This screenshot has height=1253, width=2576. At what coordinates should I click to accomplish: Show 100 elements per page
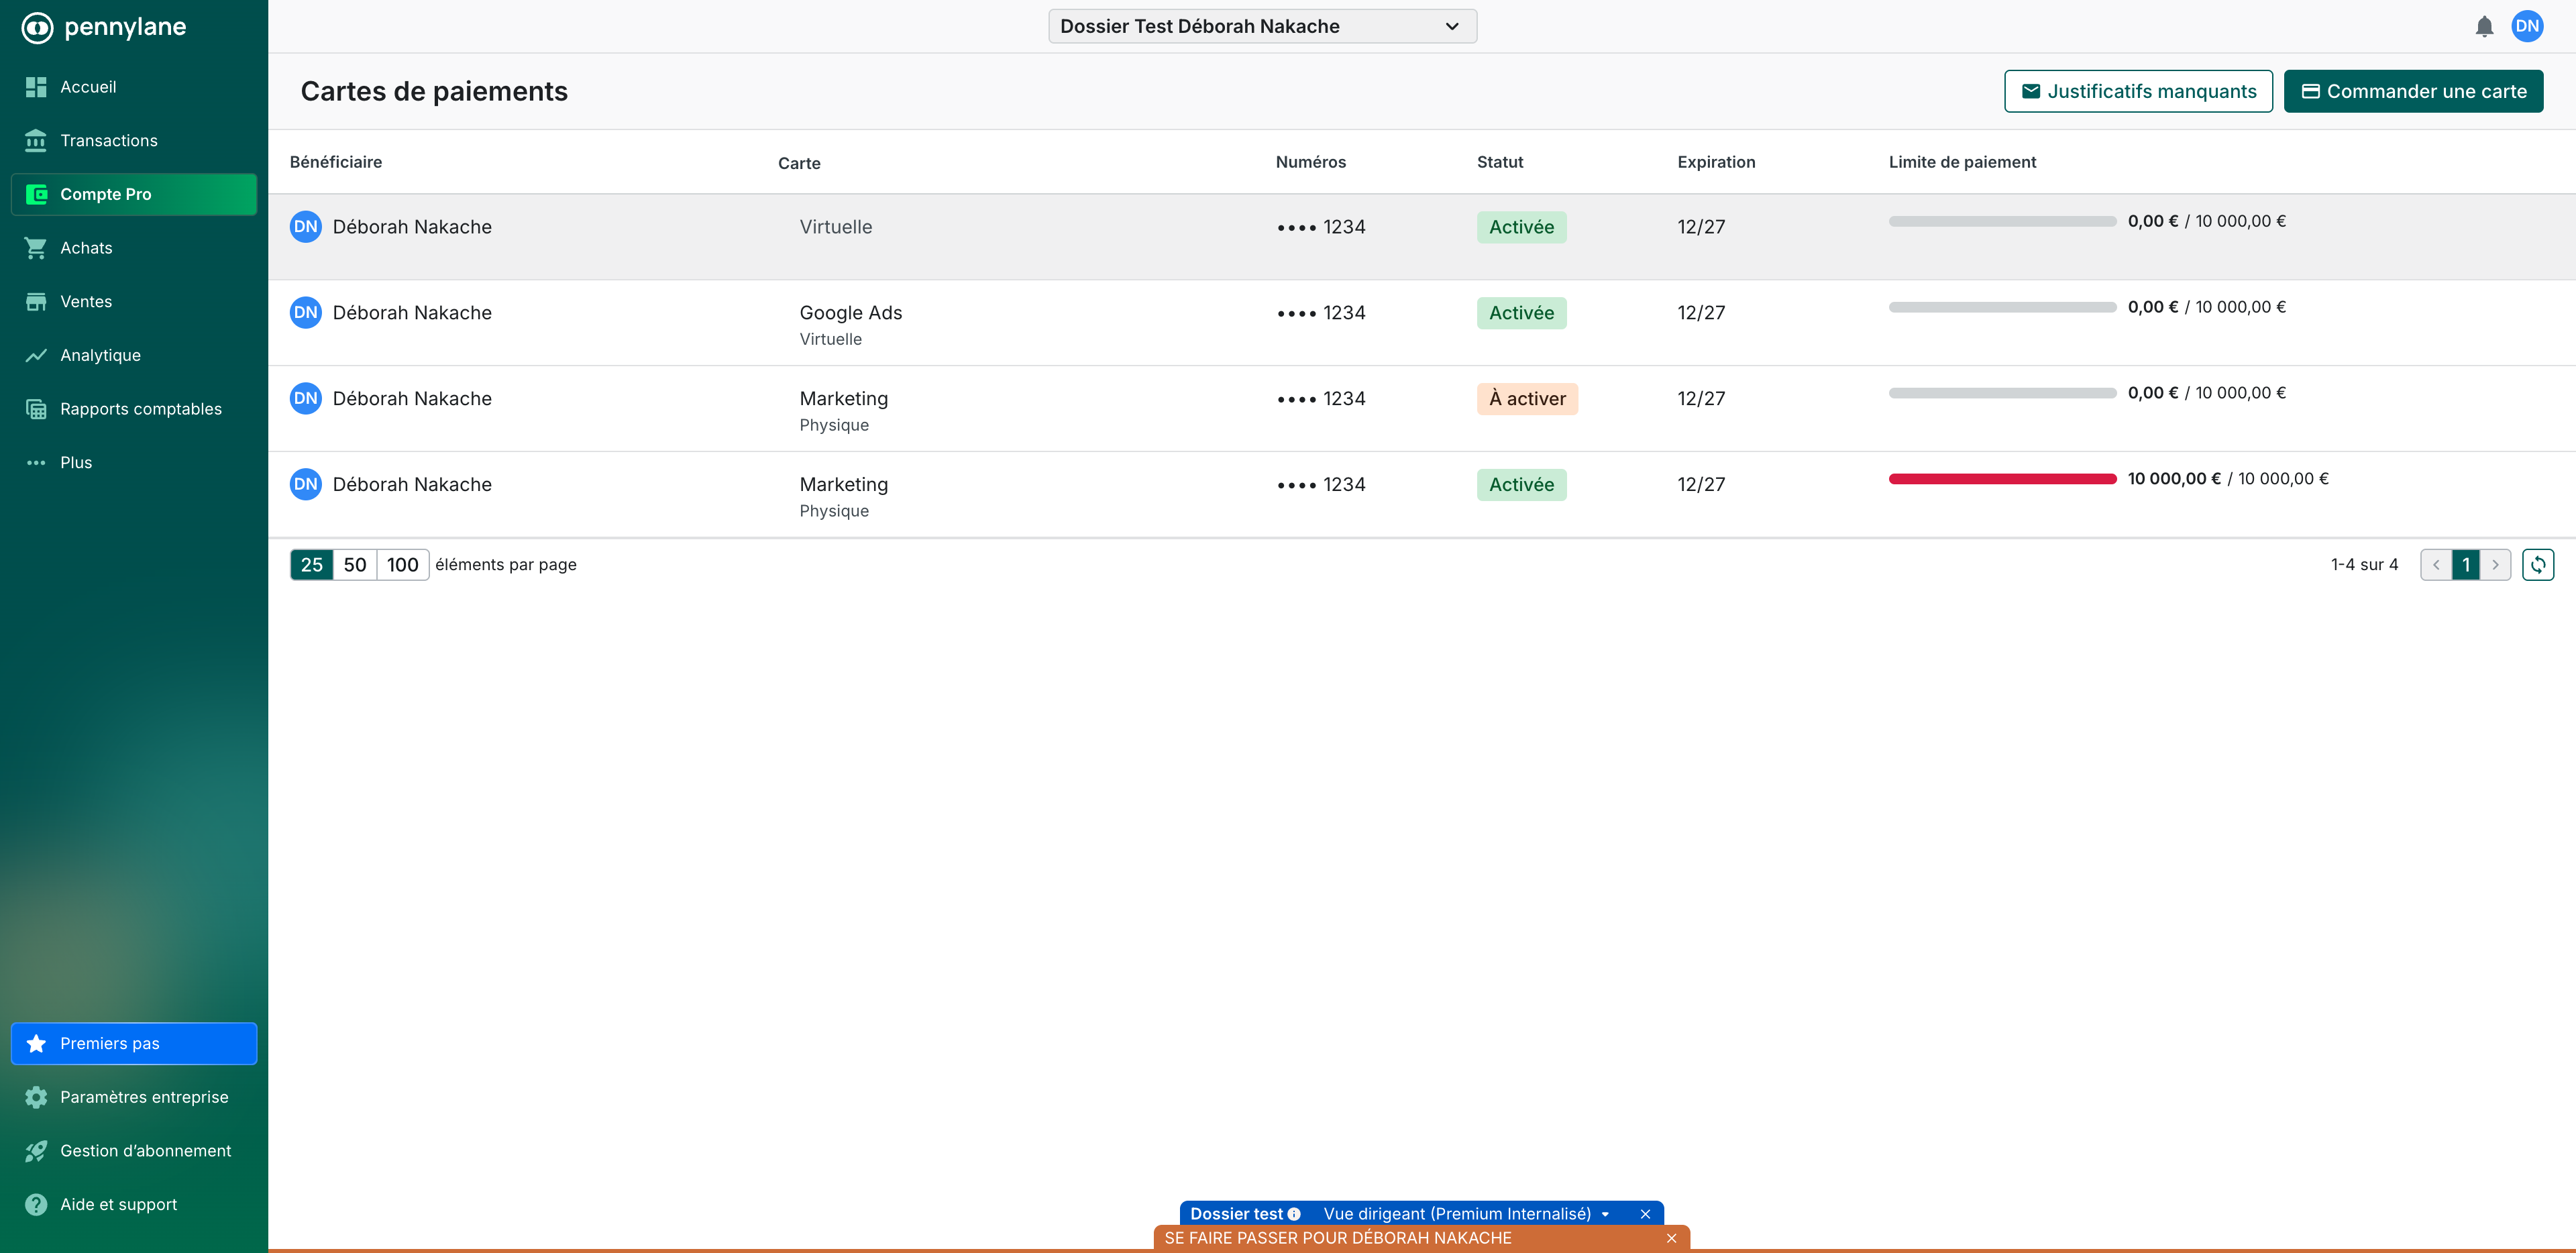click(403, 565)
